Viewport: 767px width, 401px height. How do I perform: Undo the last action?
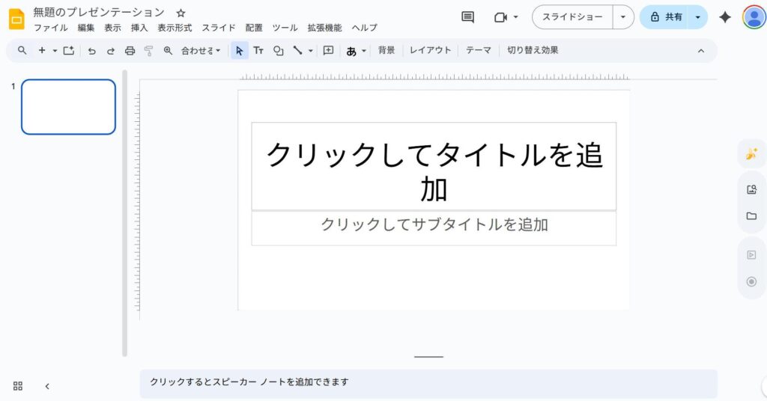coord(91,51)
